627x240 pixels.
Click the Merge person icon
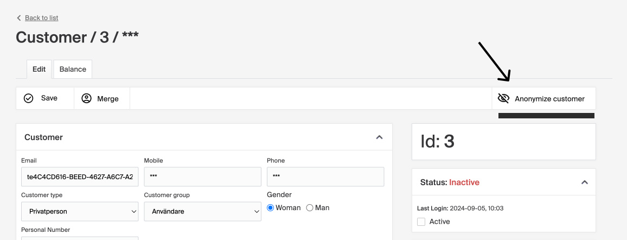point(86,98)
